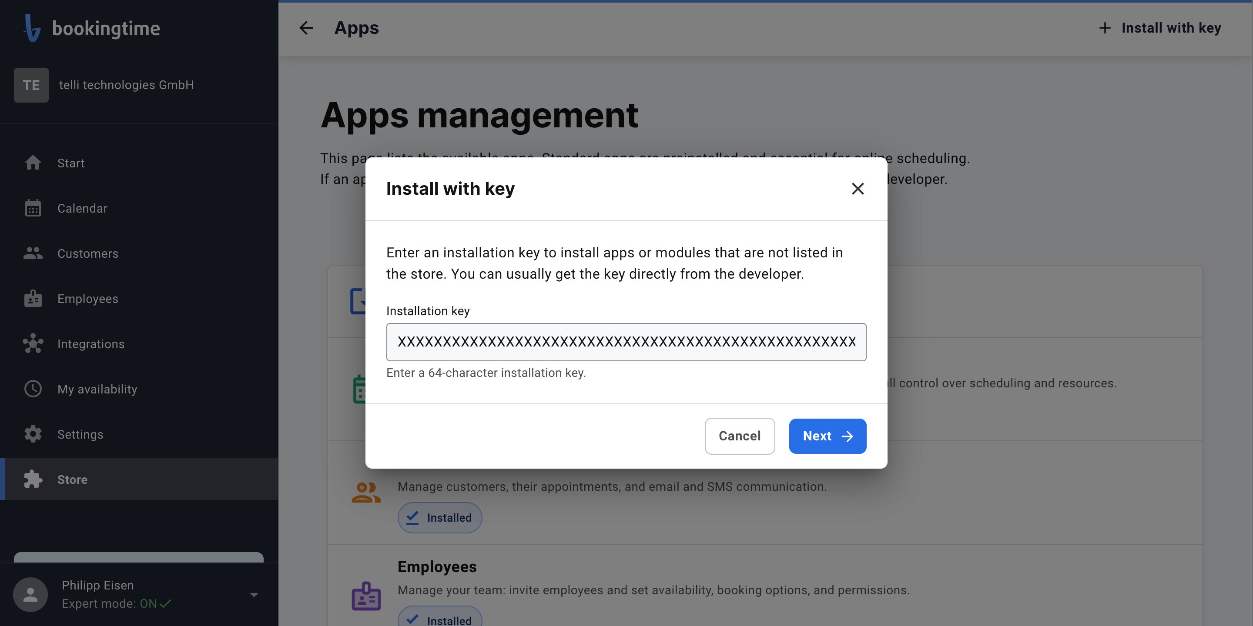Click the puzzle icon beside Store
The image size is (1253, 626).
(33, 479)
